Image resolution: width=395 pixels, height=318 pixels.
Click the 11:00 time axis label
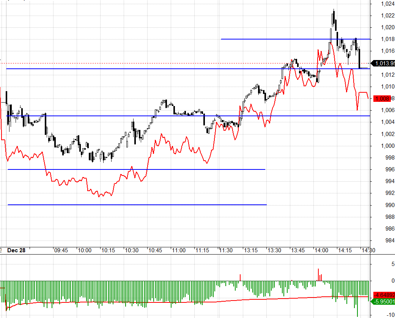point(179,250)
